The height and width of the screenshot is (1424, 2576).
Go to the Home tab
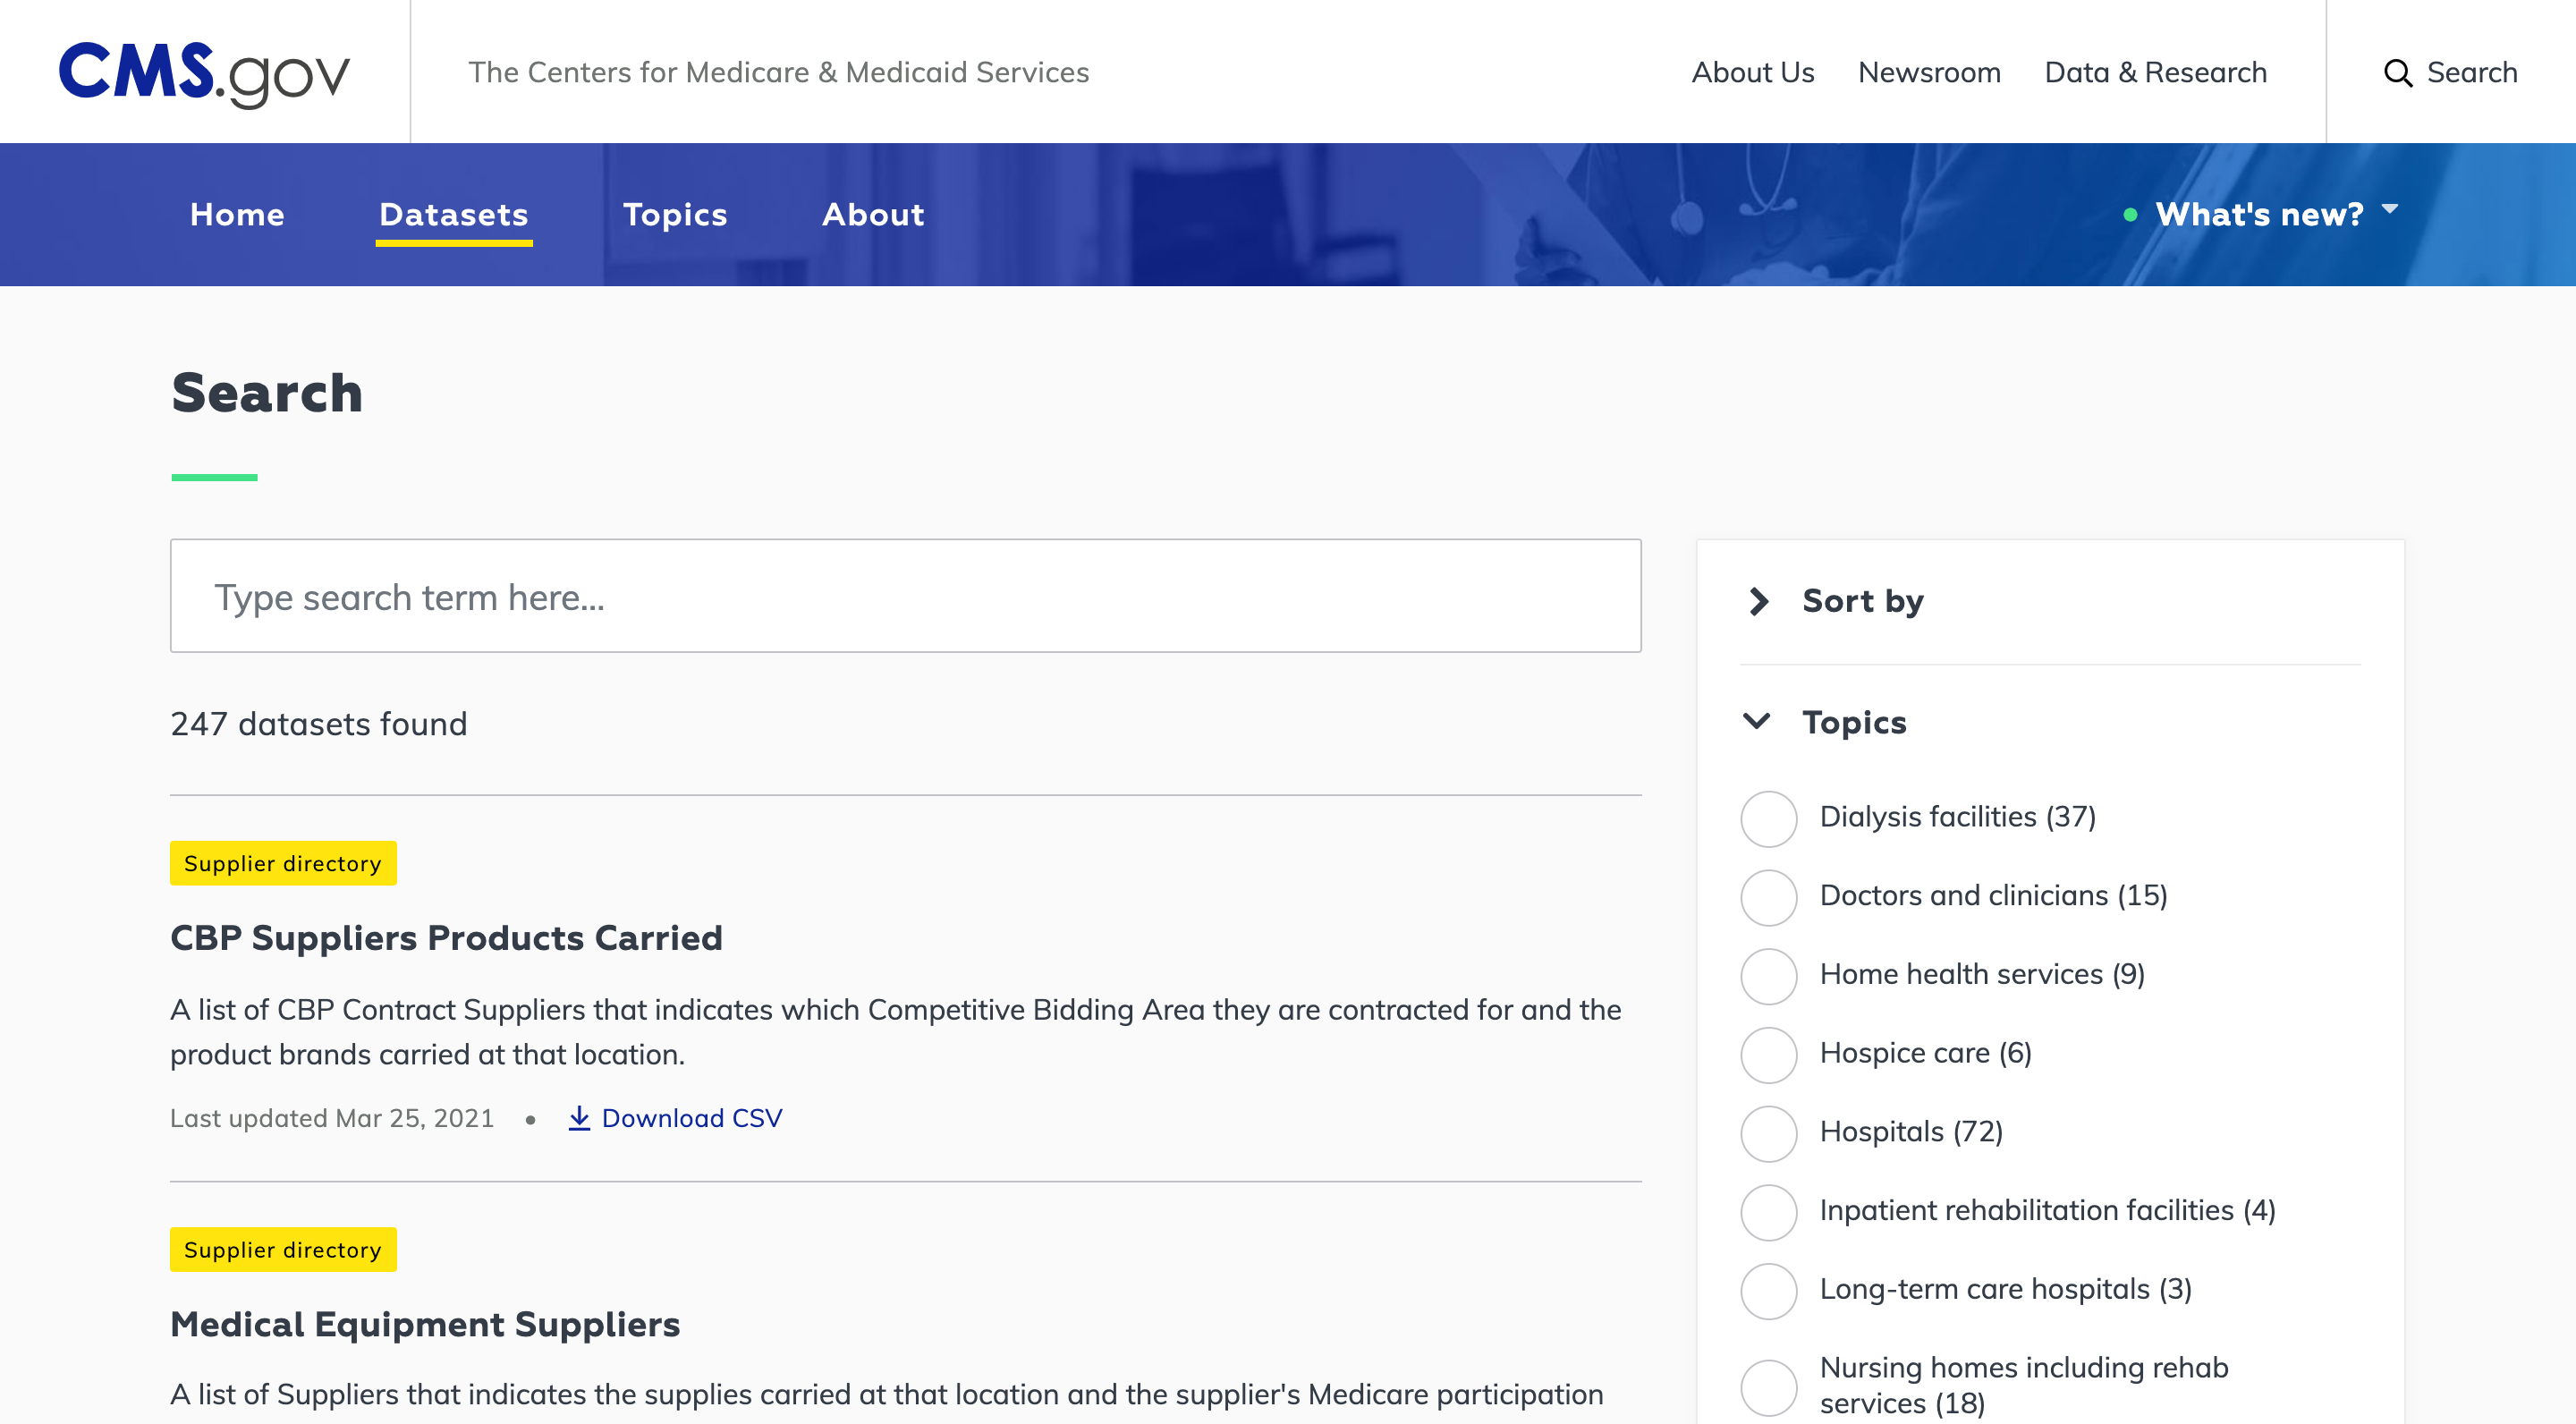[237, 215]
